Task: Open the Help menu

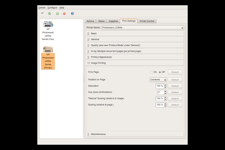Action: (x=62, y=8)
